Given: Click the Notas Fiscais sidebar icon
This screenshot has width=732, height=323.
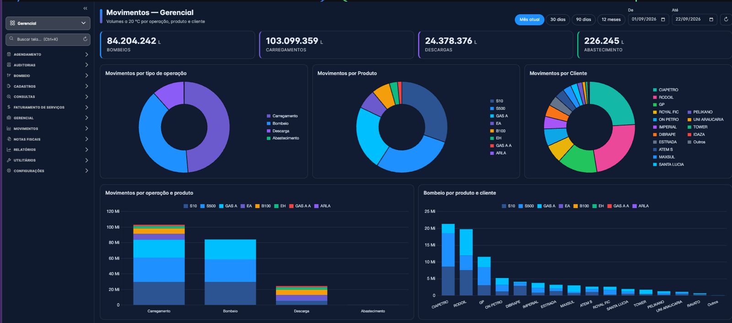Looking at the screenshot, I should [x=9, y=139].
